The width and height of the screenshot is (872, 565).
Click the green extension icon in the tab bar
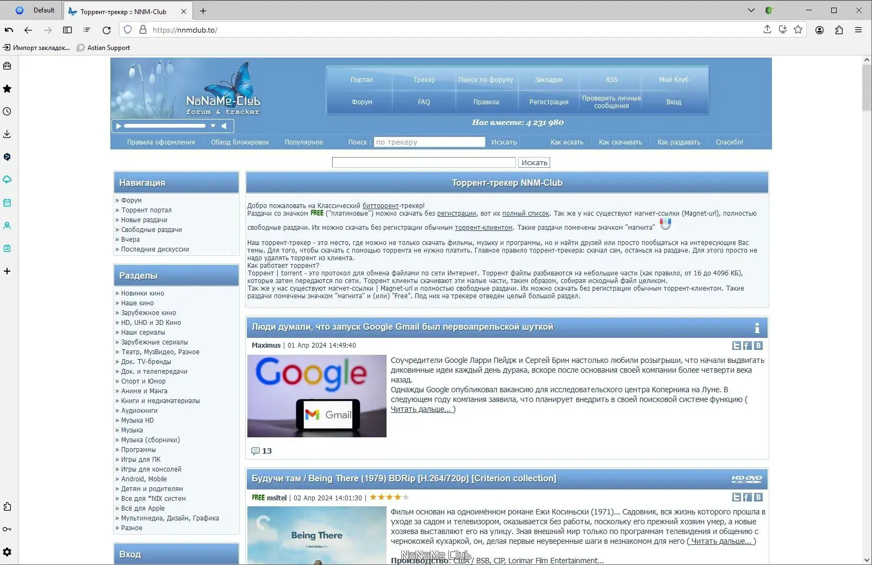(769, 10)
